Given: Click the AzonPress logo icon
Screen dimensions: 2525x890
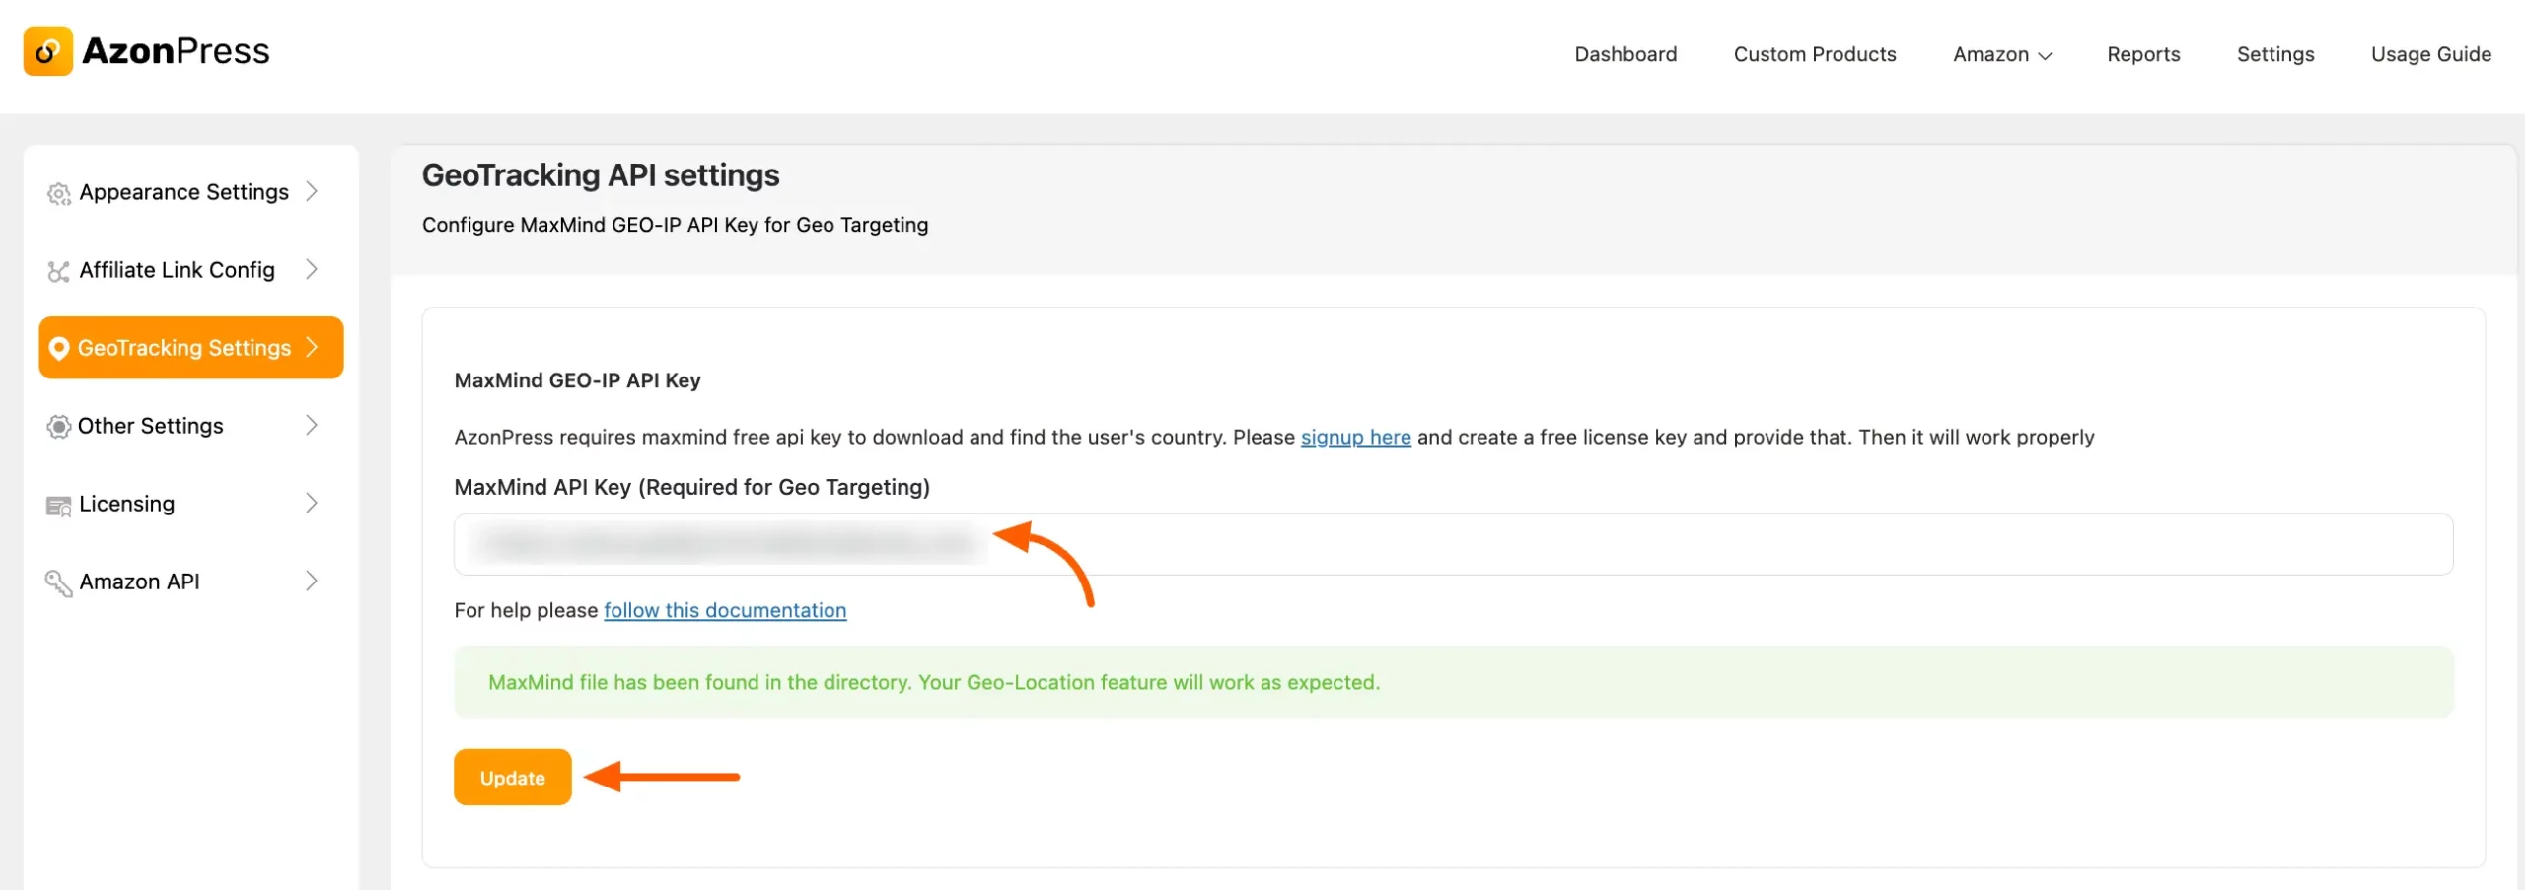Looking at the screenshot, I should click(47, 51).
